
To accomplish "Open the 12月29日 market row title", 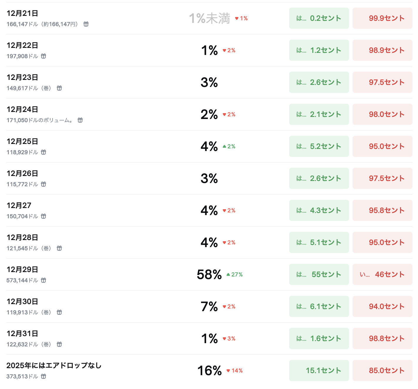I will tap(22, 269).
